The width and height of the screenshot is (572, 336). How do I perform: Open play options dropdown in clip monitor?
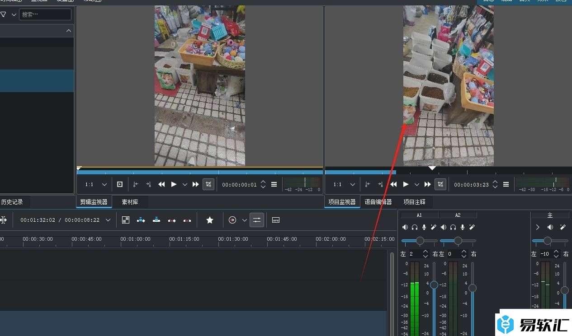pos(184,184)
